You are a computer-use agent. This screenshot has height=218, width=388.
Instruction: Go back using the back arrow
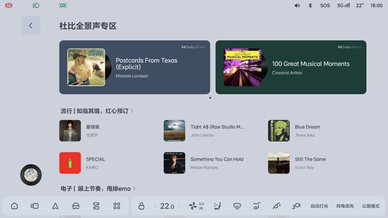point(31,26)
